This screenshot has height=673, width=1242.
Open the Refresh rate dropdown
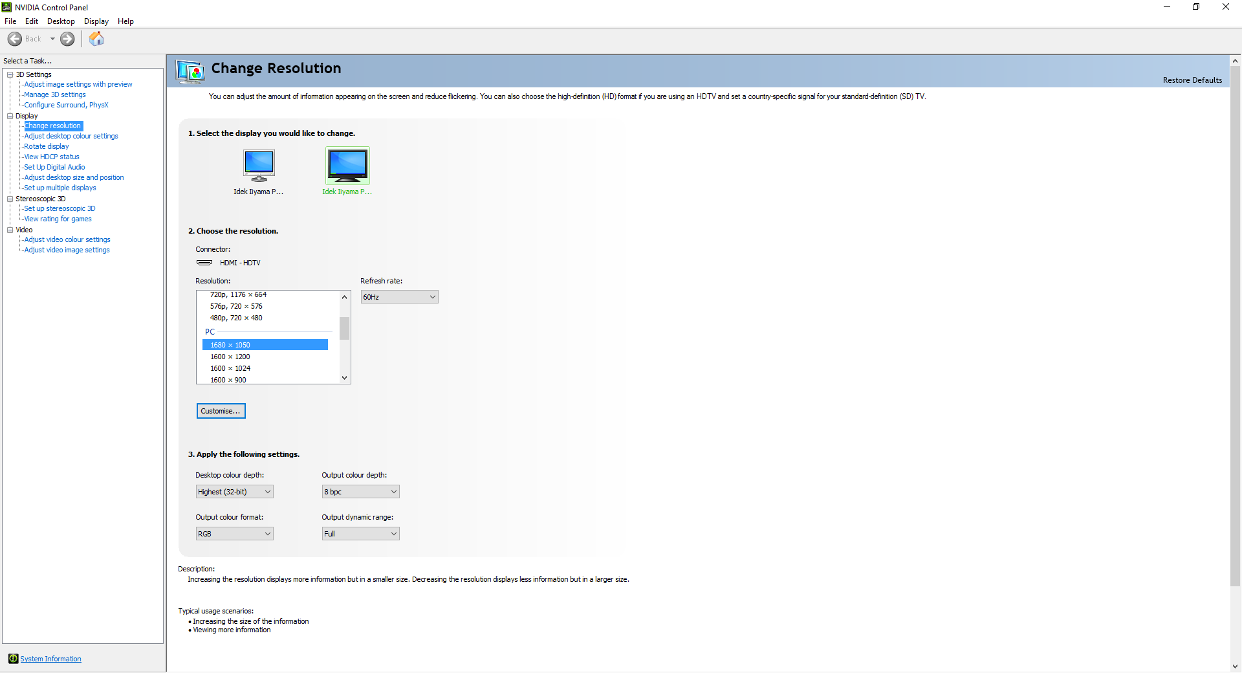click(x=399, y=297)
